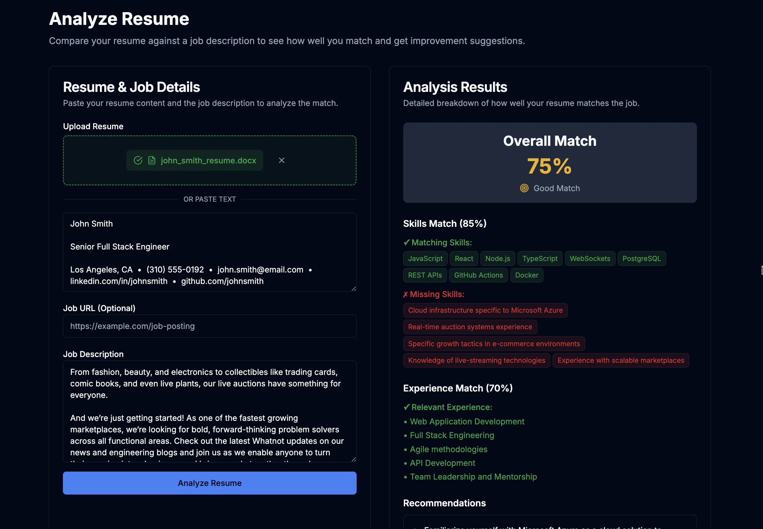Select the REST APIs skill tag
Image resolution: width=763 pixels, height=529 pixels.
[x=425, y=275]
